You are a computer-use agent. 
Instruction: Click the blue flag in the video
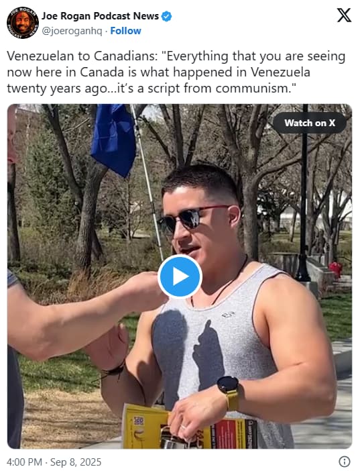113,139
